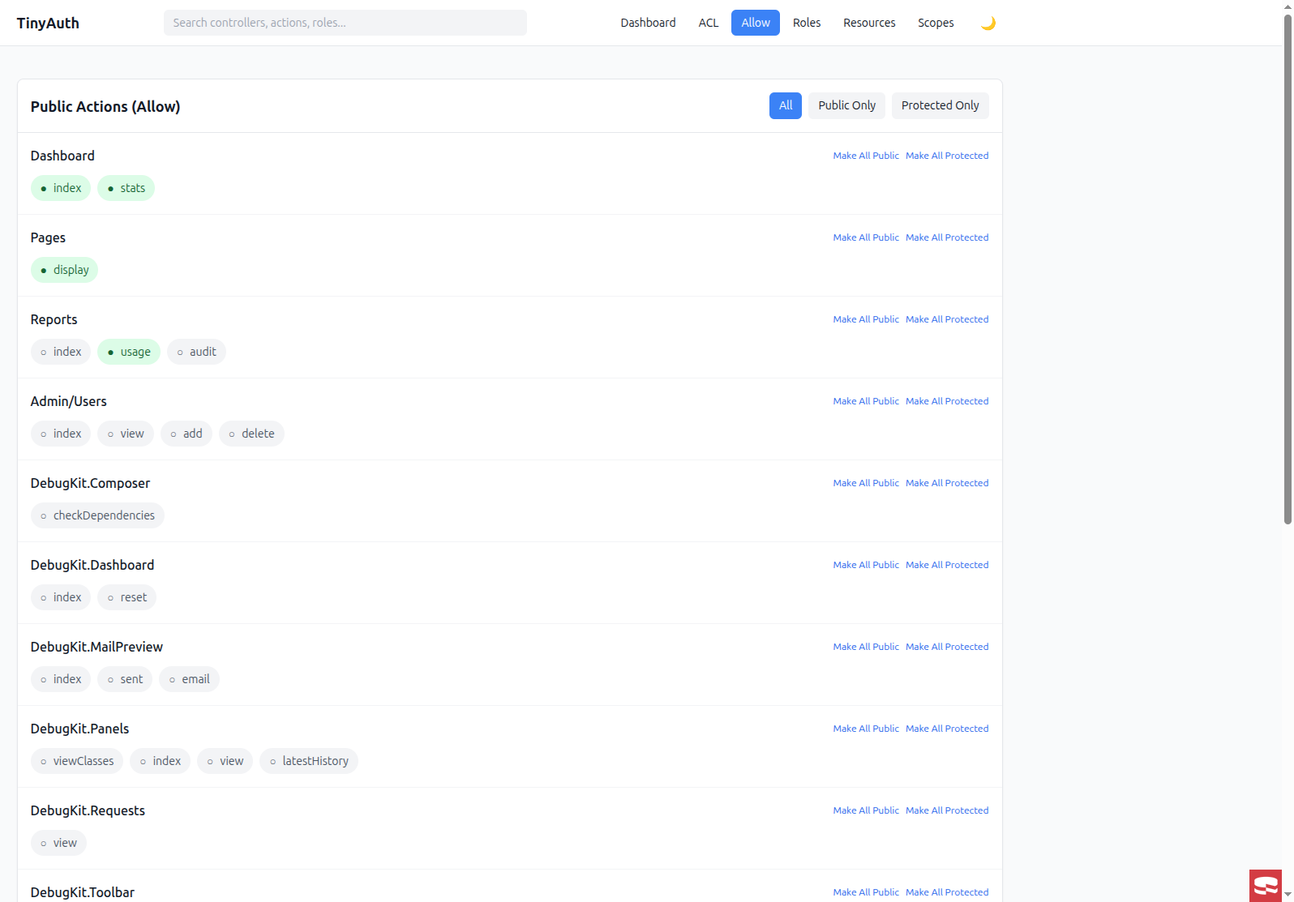Navigate to Resources
This screenshot has width=1294, height=902.
click(869, 23)
